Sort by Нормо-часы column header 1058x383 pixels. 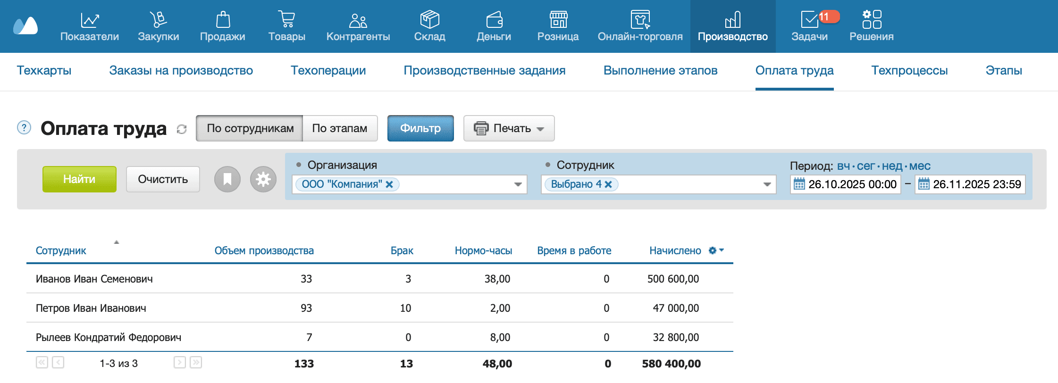point(484,251)
